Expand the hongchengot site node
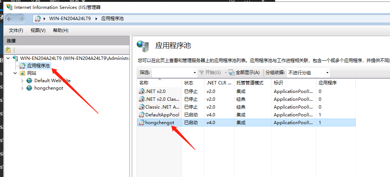The height and width of the screenshot is (177, 390). [x=22, y=88]
